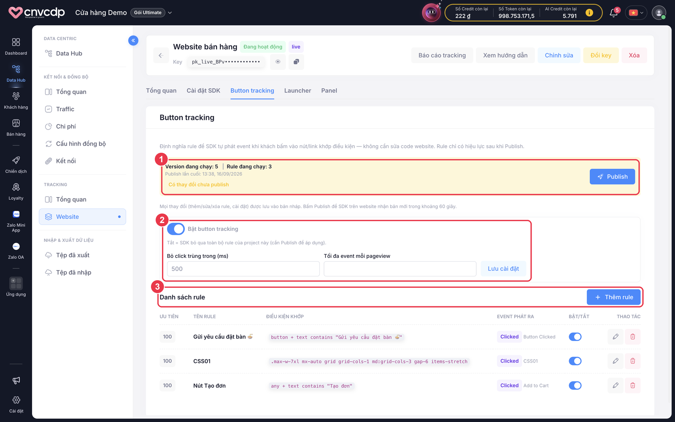The width and height of the screenshot is (675, 422).
Task: Delete the CSS01 rule
Action: (633, 361)
